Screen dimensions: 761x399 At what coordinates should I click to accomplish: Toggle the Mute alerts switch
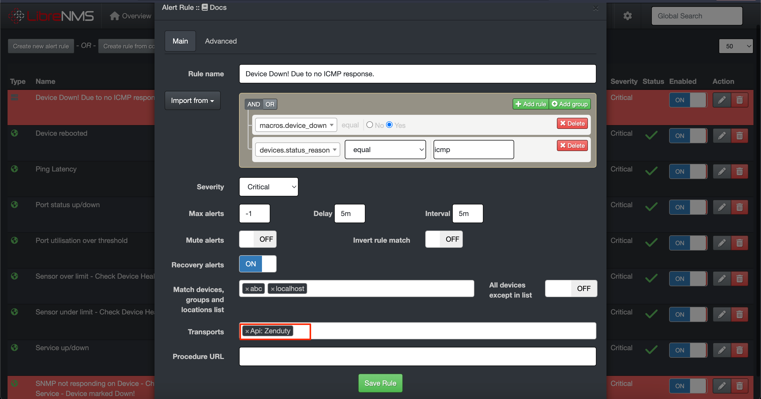click(x=258, y=239)
